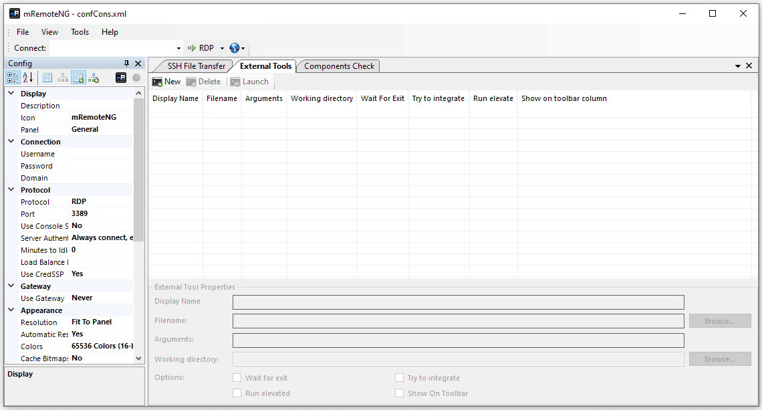Screen dimensions: 762x410
Task: Collapse the Appearance category
Action: pyautogui.click(x=11, y=309)
